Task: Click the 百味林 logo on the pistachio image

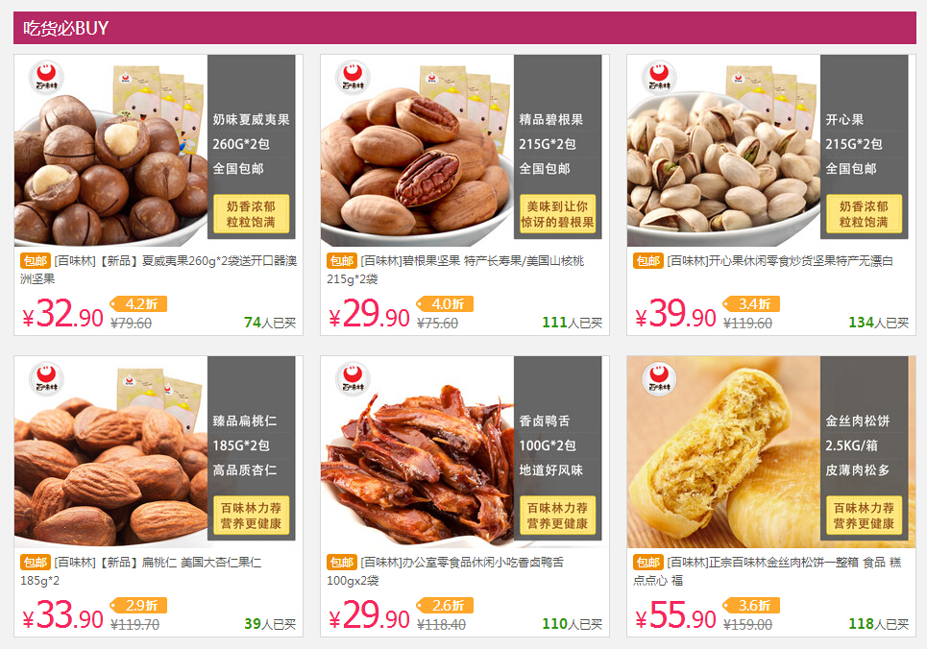Action: pos(659,78)
